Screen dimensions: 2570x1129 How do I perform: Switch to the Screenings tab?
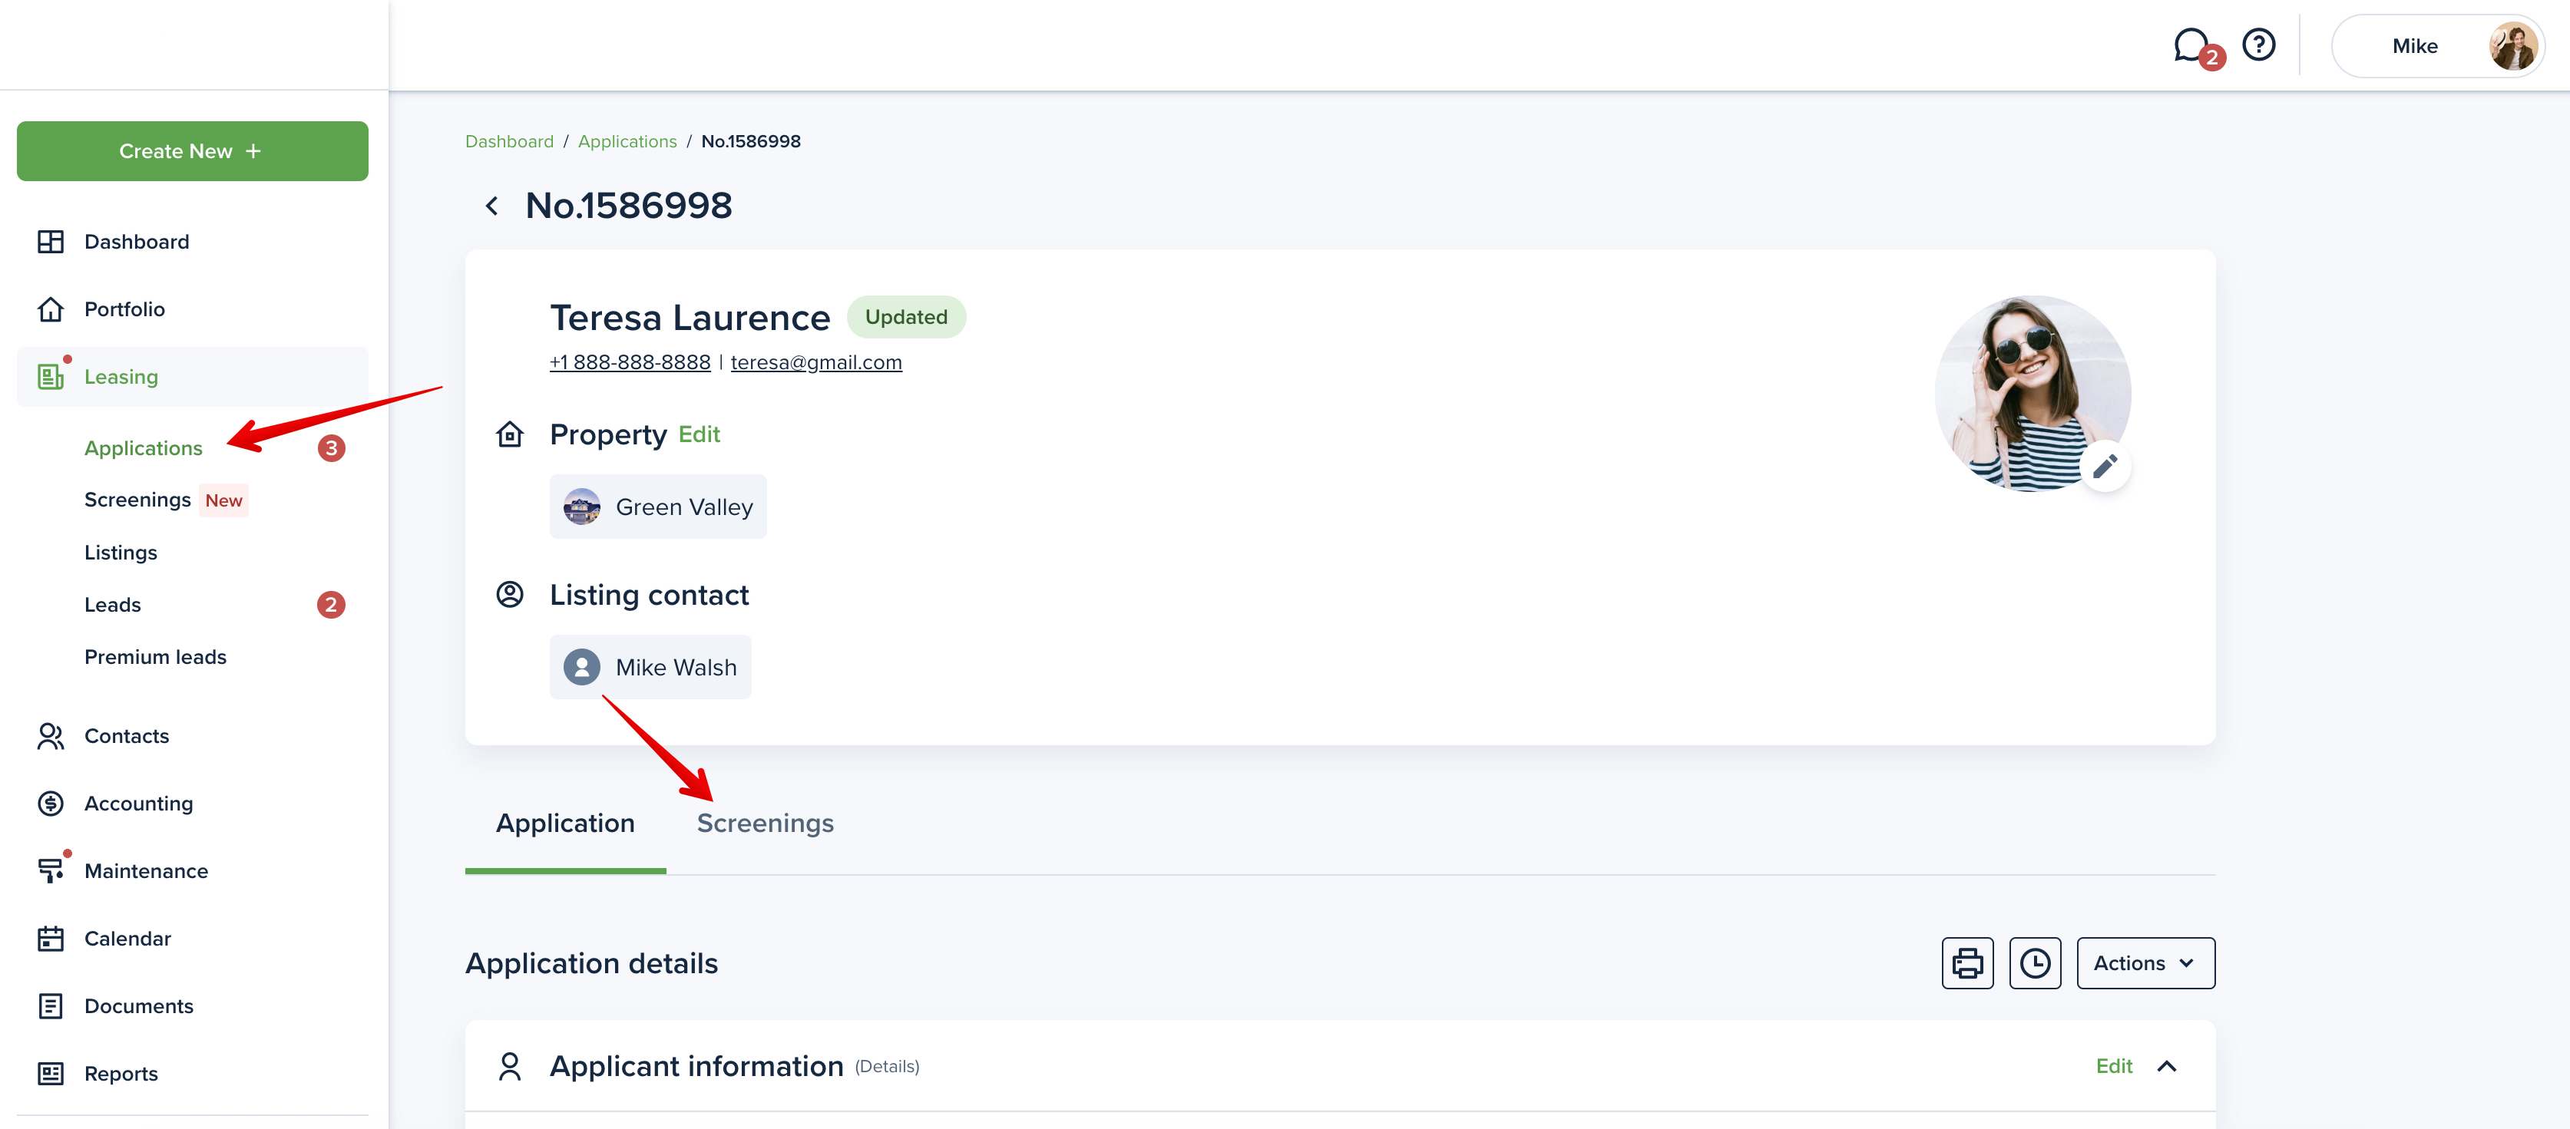[x=766, y=823]
